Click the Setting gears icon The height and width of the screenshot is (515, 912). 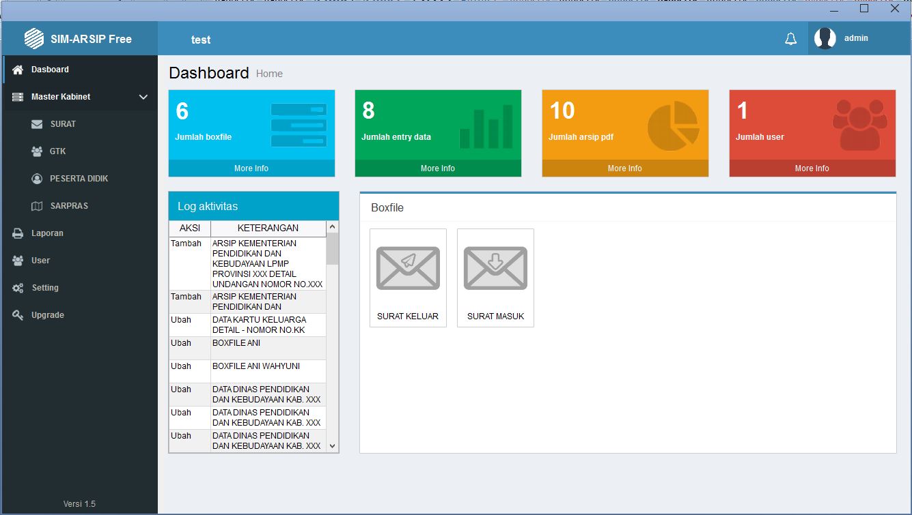18,288
